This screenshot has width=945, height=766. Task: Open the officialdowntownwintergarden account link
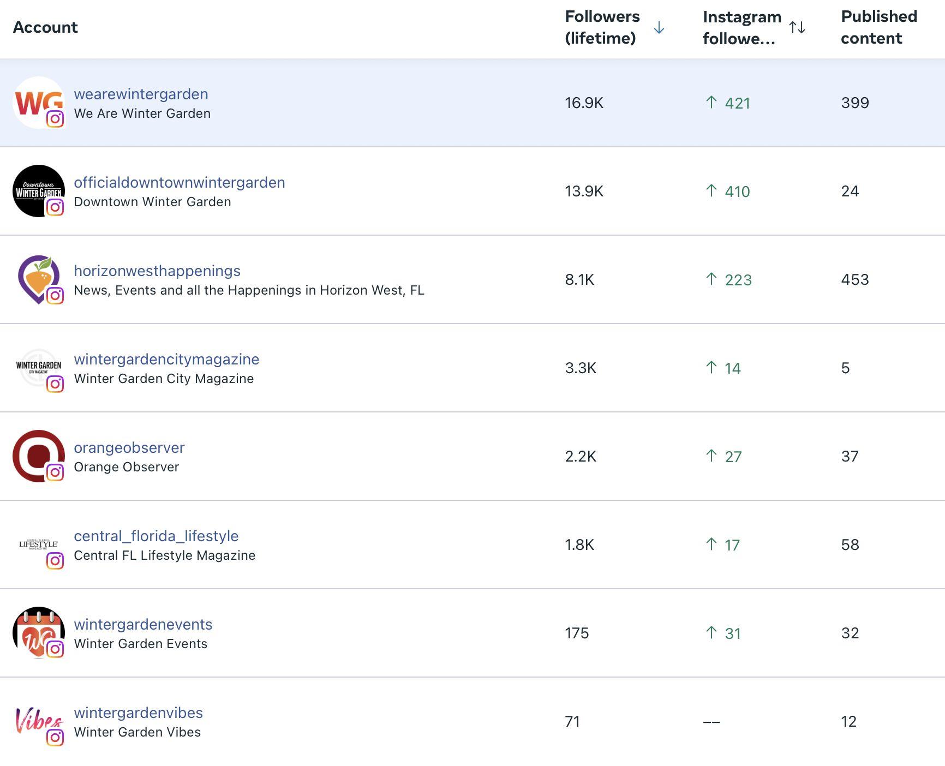(x=179, y=182)
